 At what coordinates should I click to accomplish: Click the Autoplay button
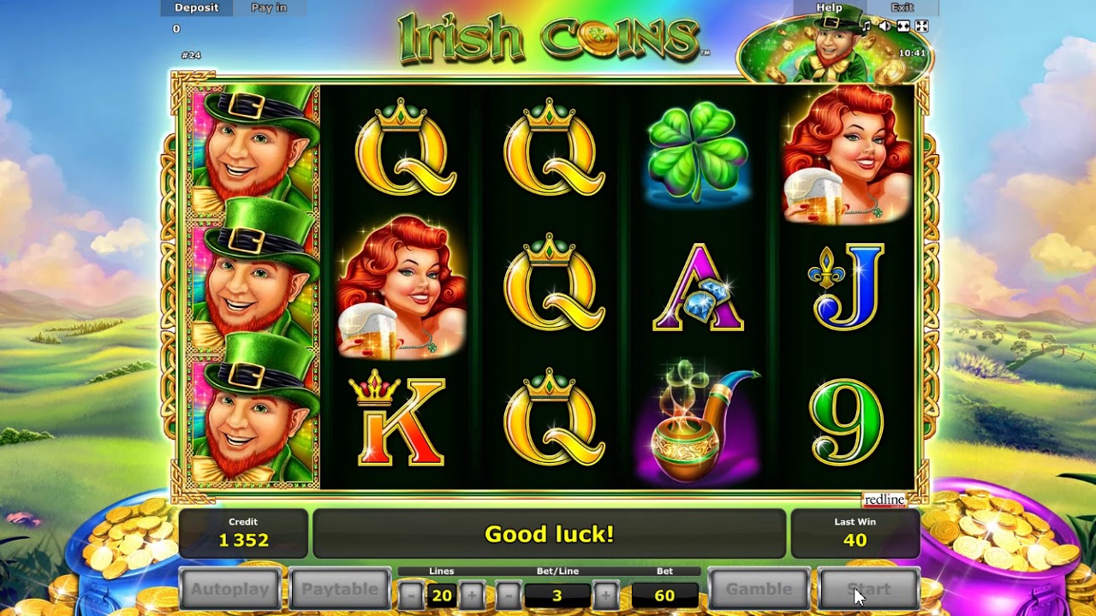point(229,589)
